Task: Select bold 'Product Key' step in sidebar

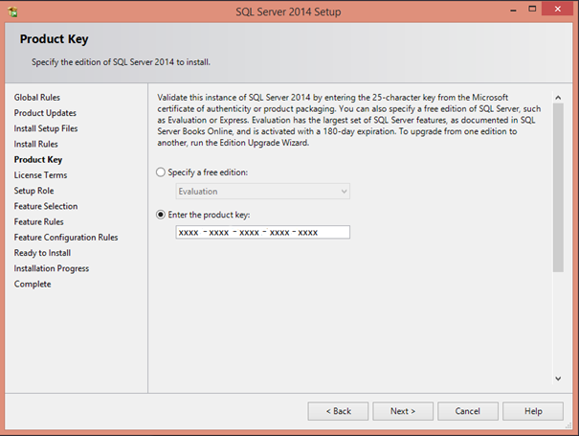Action: [x=38, y=160]
